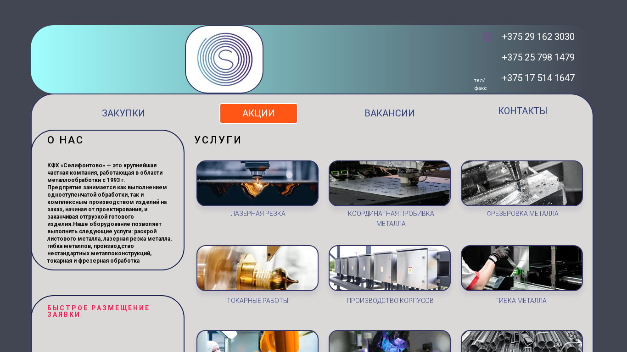The height and width of the screenshot is (352, 627).
Task: Open the metal enclosures thumbnail image
Action: pyautogui.click(x=390, y=268)
